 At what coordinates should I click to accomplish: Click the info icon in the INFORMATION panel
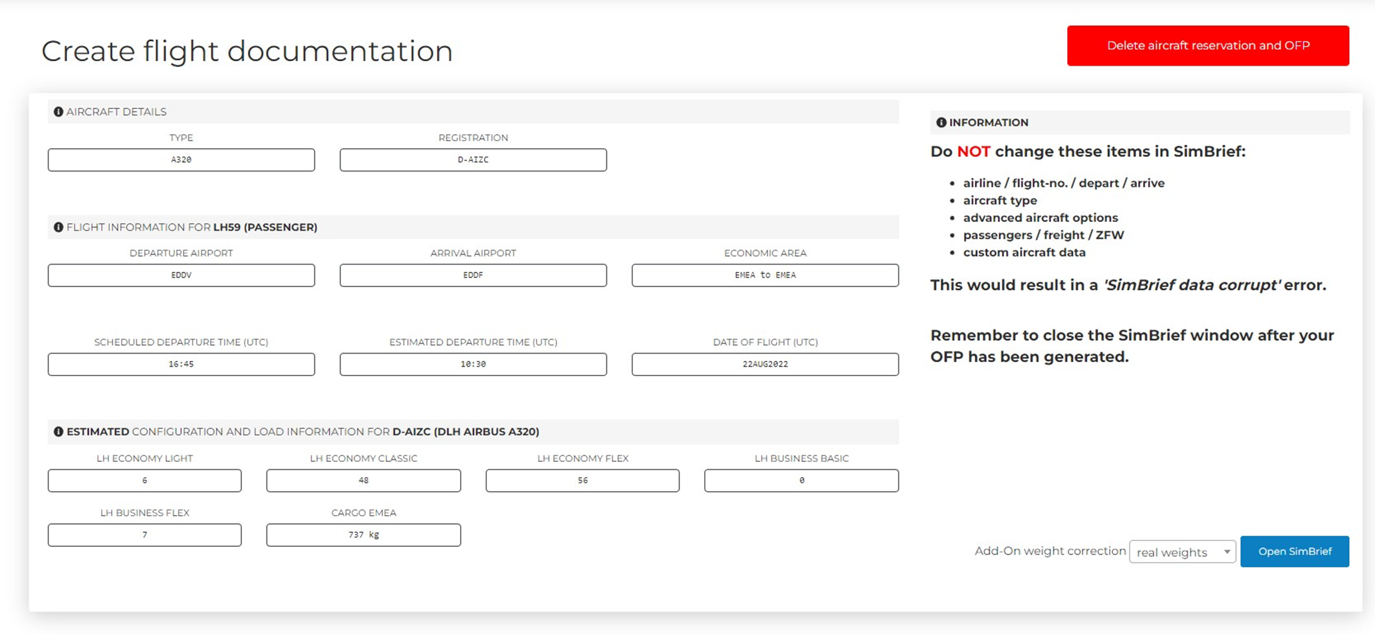[x=940, y=122]
